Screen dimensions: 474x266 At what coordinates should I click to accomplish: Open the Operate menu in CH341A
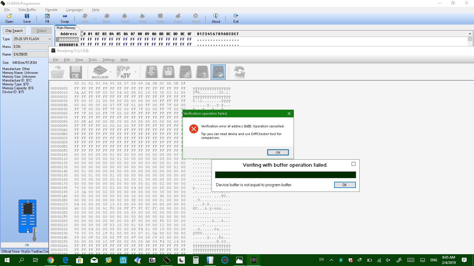51,10
